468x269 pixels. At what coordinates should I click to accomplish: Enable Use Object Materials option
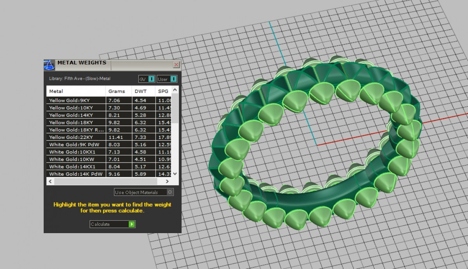click(169, 192)
